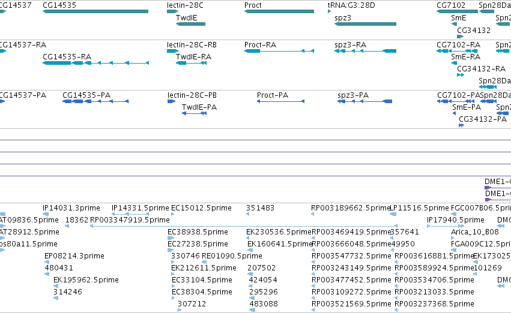Open the SmE-RA transcript label

(x=466, y=56)
